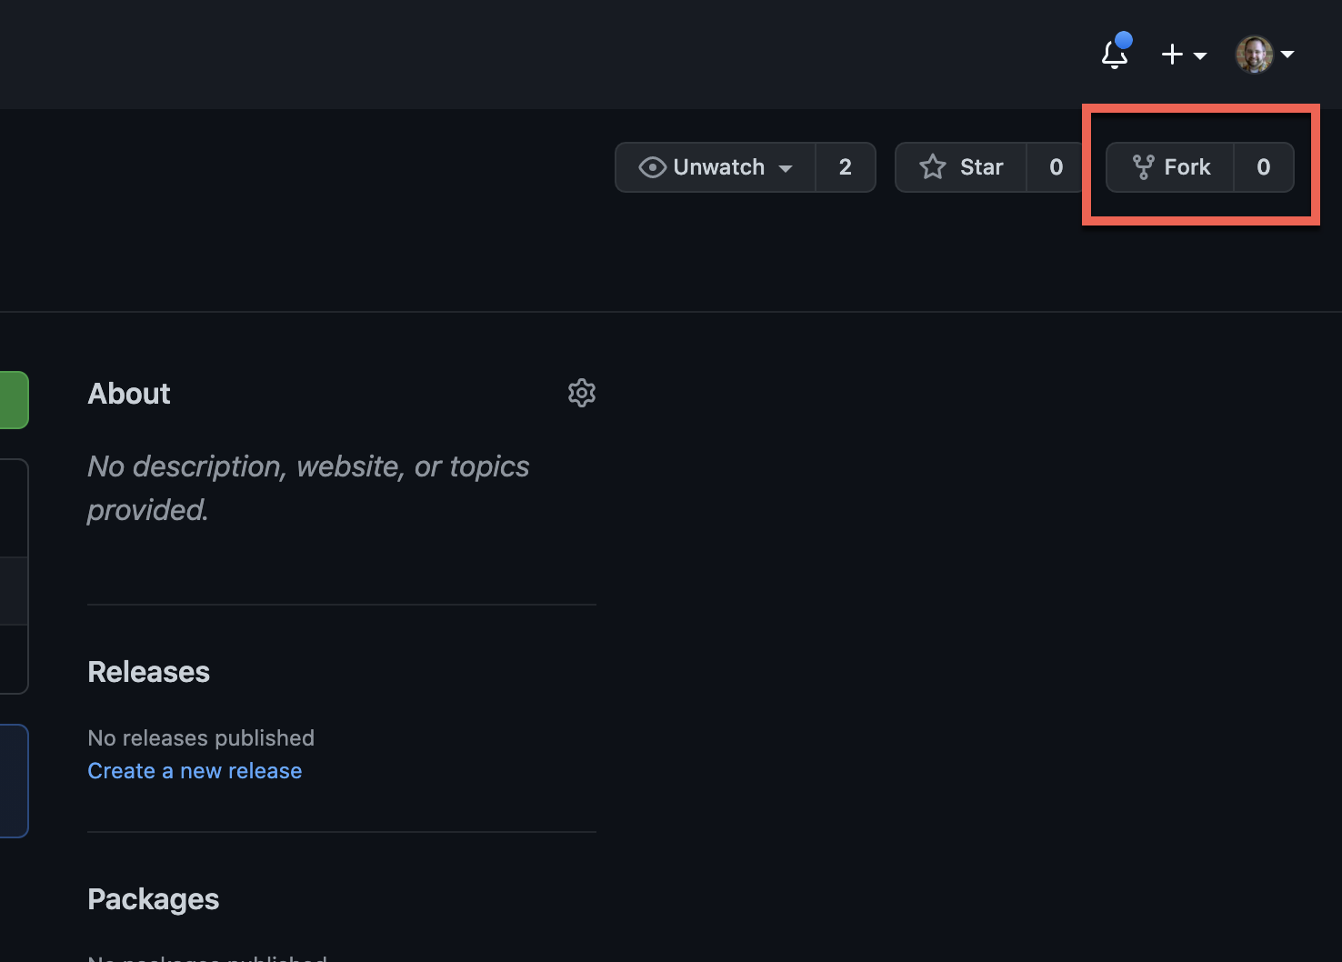The image size is (1342, 962).
Task: View the stargazers count of 0
Action: coord(1056,167)
